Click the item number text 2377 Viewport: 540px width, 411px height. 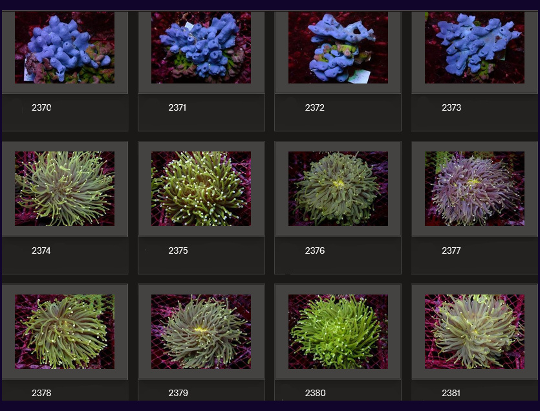[x=451, y=250]
